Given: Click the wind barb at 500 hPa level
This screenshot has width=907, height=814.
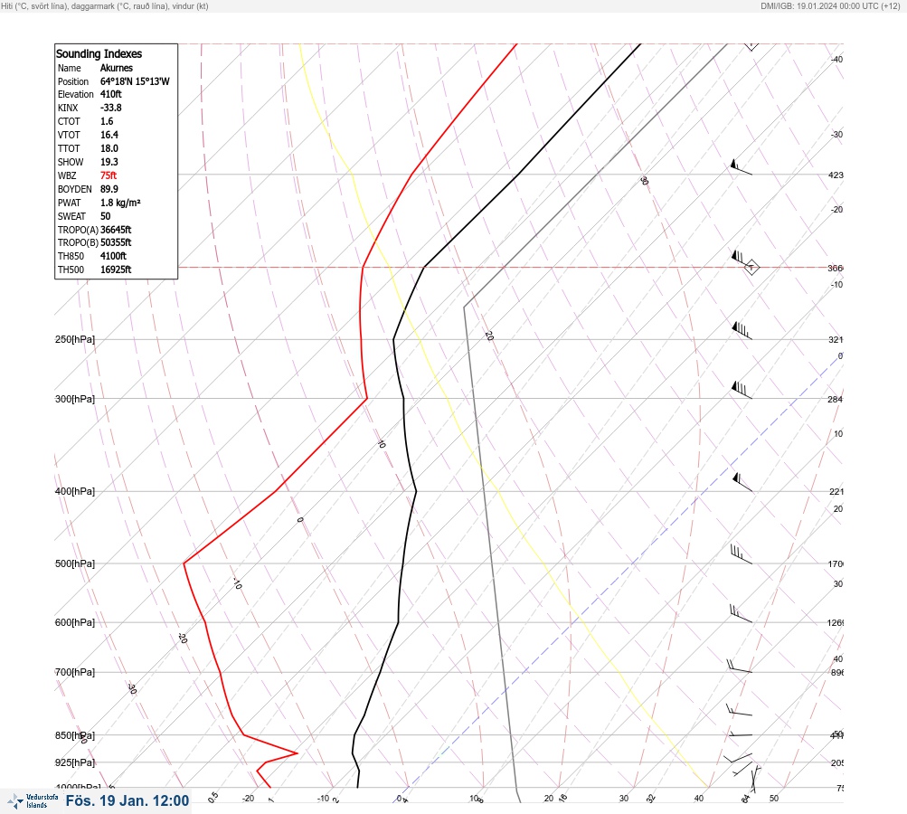Looking at the screenshot, I should pos(741,554).
